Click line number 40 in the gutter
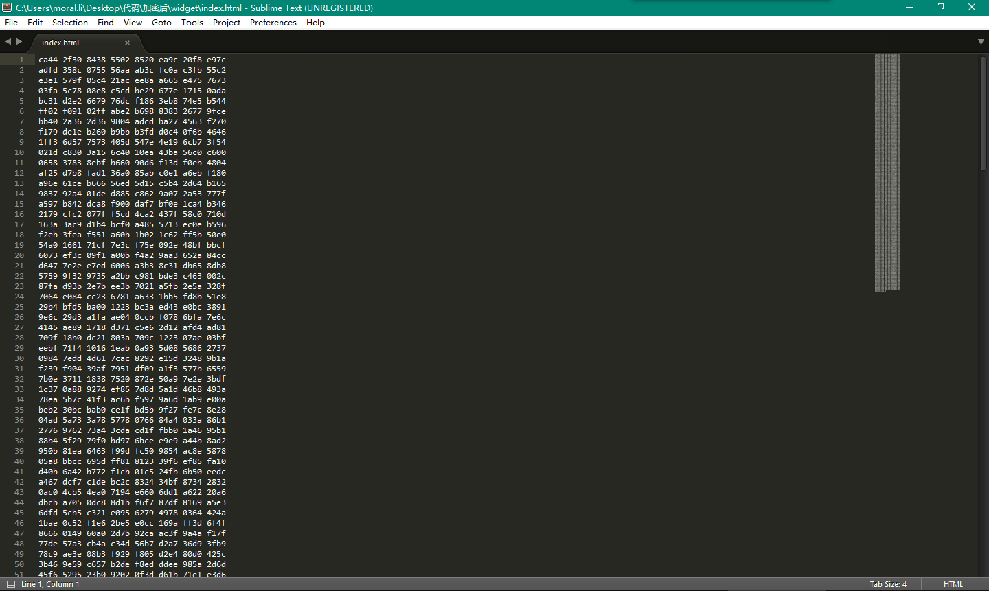Screen dimensions: 989x591 pyautogui.click(x=19, y=461)
